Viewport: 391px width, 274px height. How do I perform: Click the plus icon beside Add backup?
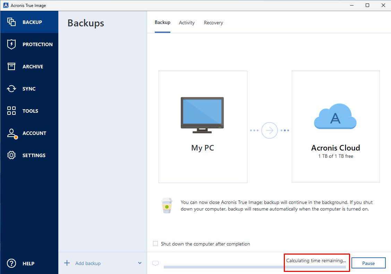(x=67, y=263)
